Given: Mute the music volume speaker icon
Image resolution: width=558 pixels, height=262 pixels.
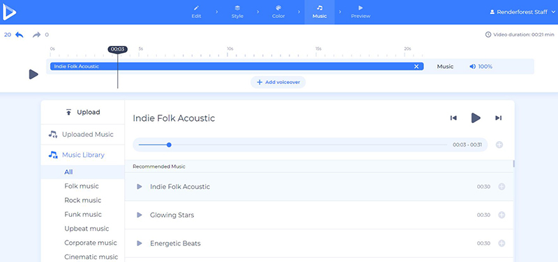Looking at the screenshot, I should [x=472, y=67].
